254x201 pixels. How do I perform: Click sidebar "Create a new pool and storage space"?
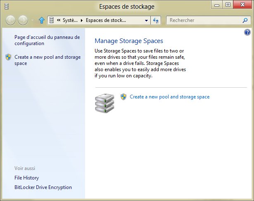click(x=47, y=60)
